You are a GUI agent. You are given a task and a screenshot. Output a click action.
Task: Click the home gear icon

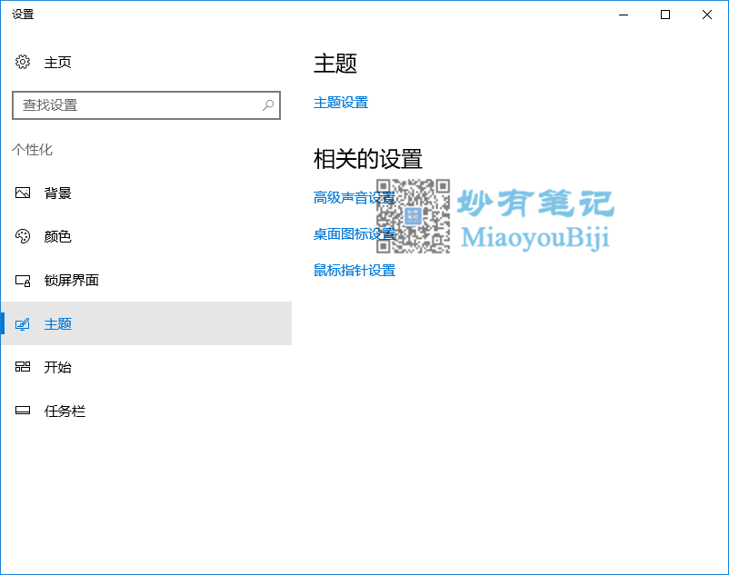click(23, 62)
